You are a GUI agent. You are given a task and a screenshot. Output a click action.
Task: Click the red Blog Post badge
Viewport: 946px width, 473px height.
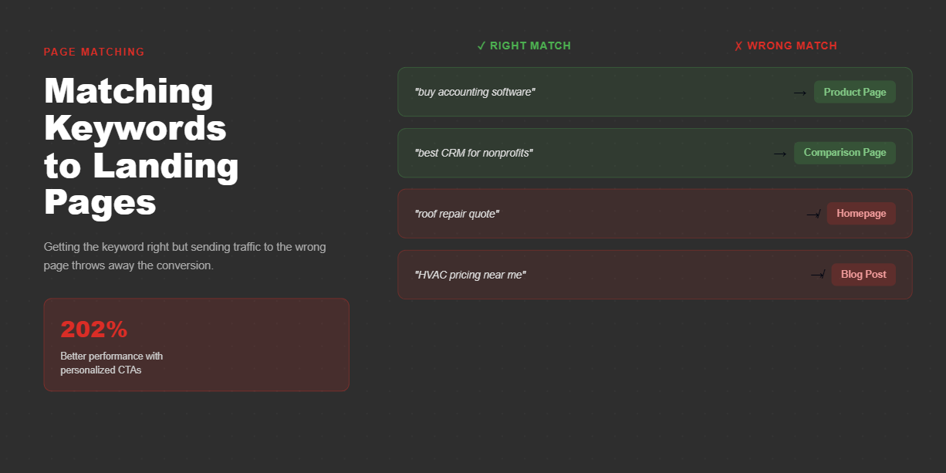(x=863, y=275)
